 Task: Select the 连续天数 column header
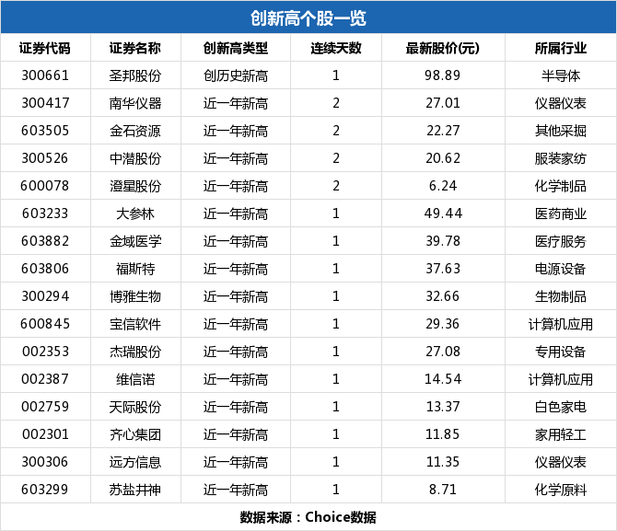pyautogui.click(x=335, y=48)
